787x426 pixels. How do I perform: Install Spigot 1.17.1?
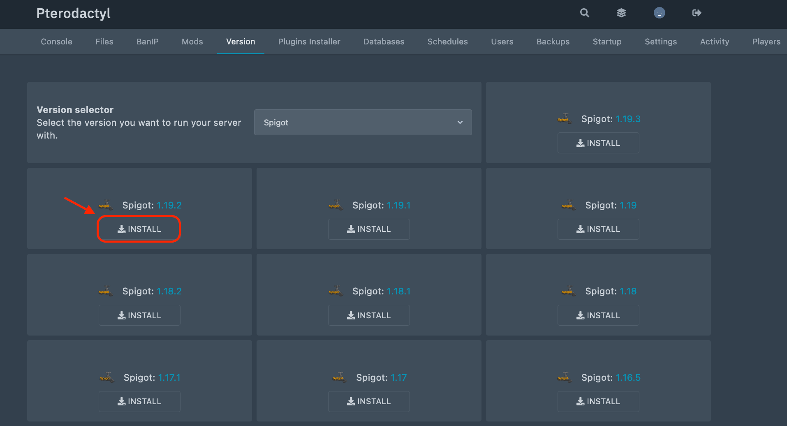[139, 401]
